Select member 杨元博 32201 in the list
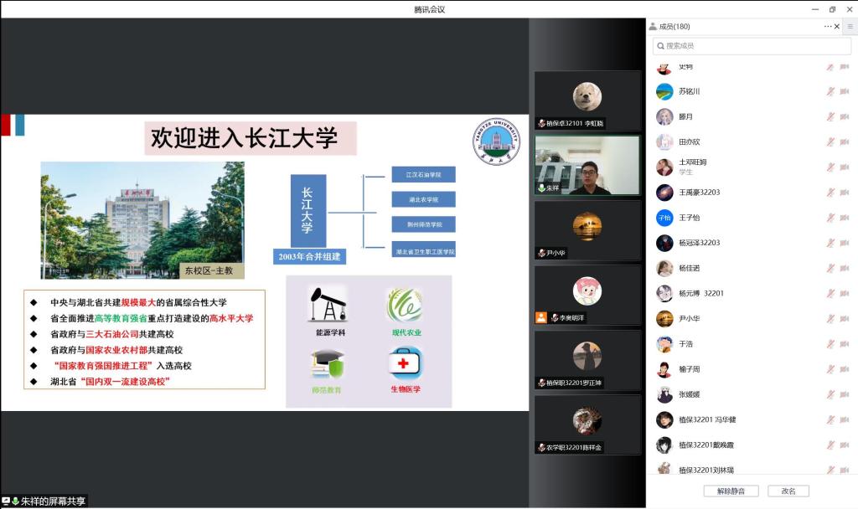The height and width of the screenshot is (509, 858). (x=700, y=294)
